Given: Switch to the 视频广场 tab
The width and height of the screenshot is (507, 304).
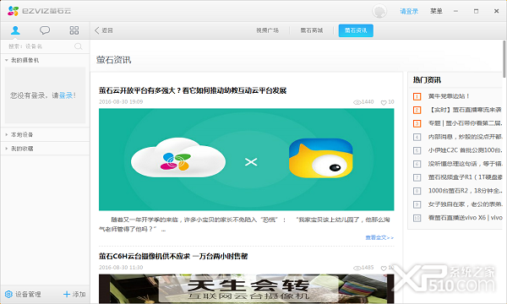Looking at the screenshot, I should tap(267, 30).
